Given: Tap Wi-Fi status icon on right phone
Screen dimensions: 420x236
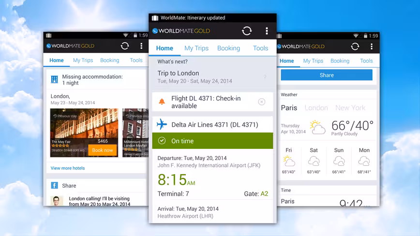Looking at the screenshot, I should (x=356, y=36).
